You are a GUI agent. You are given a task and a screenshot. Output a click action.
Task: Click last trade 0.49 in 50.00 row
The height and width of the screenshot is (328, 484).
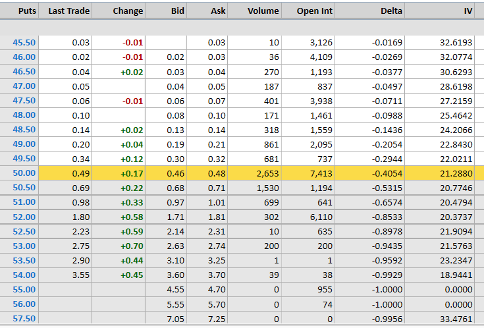point(81,174)
